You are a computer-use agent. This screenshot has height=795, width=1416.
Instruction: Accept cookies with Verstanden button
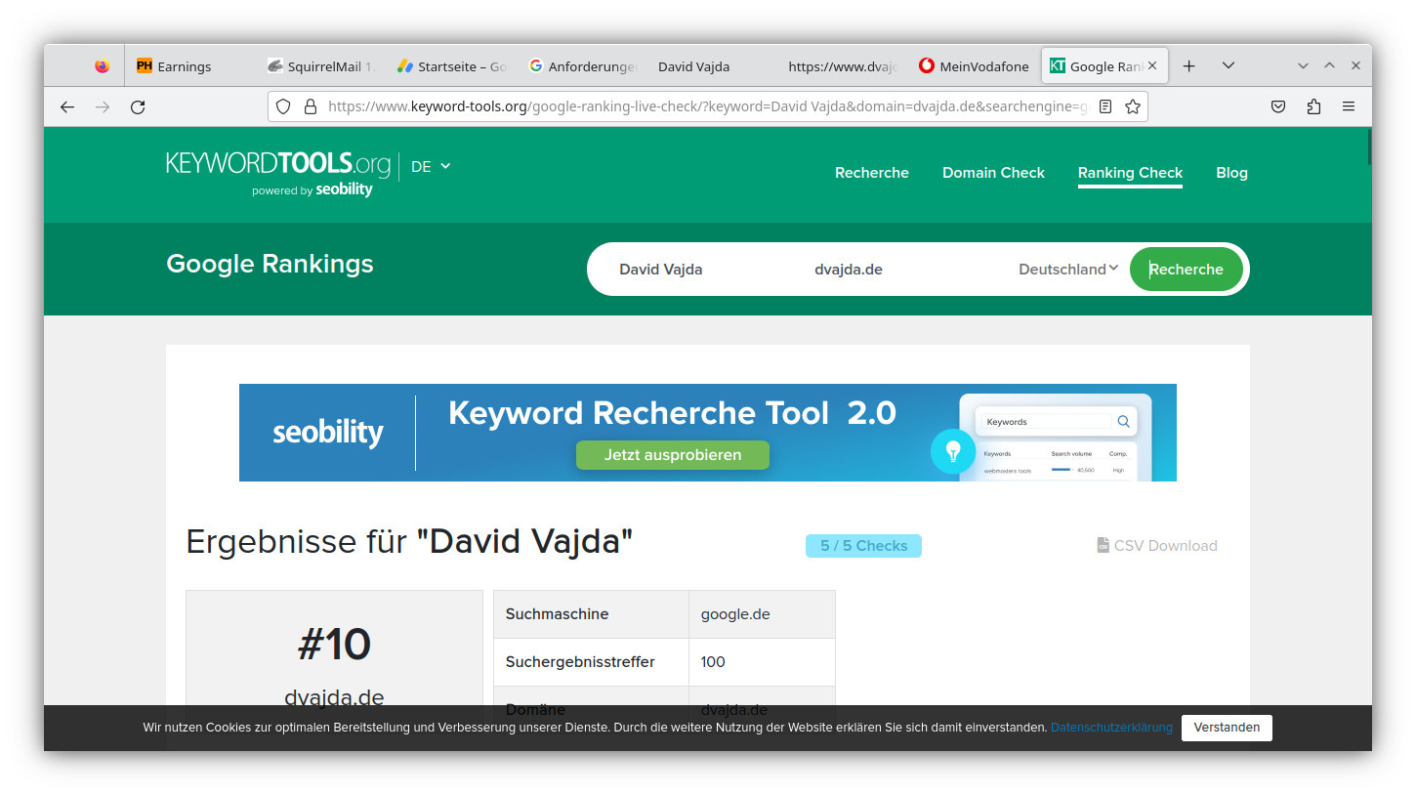1227,728
